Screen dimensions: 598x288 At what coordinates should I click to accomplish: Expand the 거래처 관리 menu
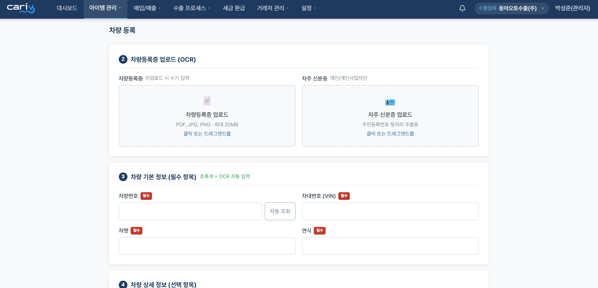pyautogui.click(x=273, y=8)
